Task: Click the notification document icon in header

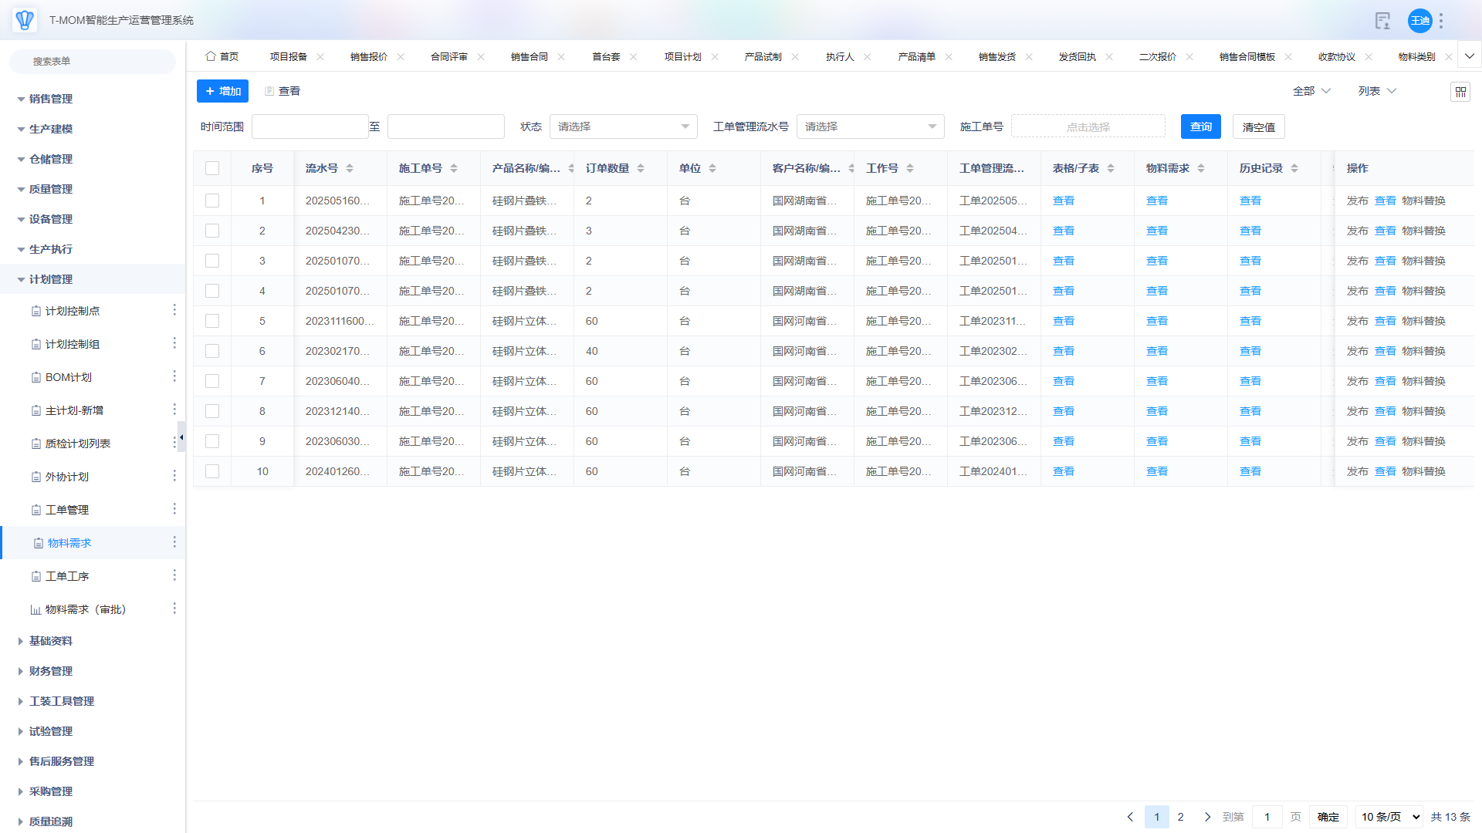Action: tap(1382, 21)
